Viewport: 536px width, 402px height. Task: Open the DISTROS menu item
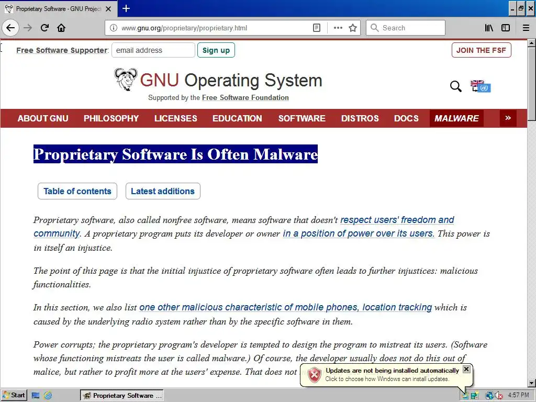pyautogui.click(x=360, y=118)
